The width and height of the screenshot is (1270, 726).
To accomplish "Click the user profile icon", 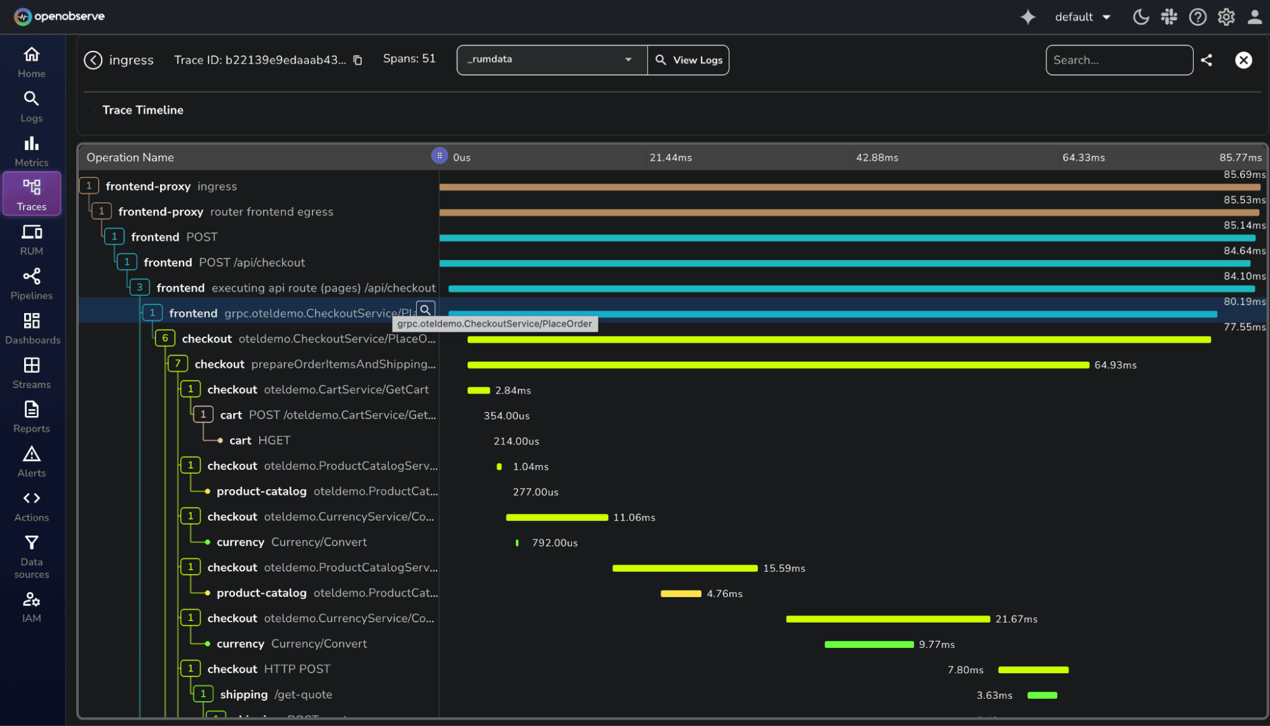I will tap(1254, 17).
